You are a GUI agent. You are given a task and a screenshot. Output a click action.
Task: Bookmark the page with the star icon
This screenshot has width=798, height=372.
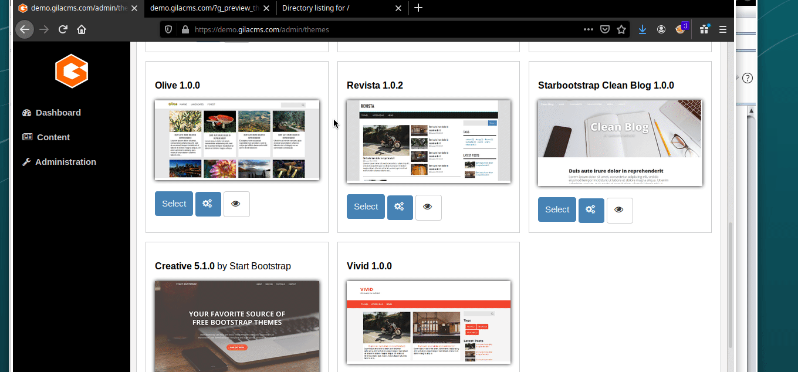621,29
